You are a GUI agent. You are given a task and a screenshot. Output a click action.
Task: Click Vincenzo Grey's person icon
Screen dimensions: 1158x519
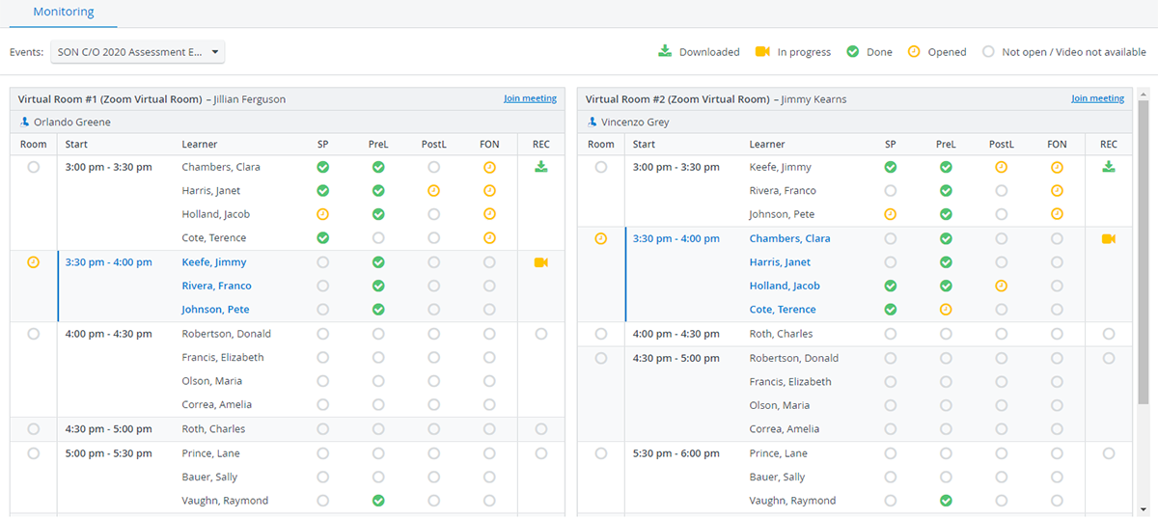592,123
